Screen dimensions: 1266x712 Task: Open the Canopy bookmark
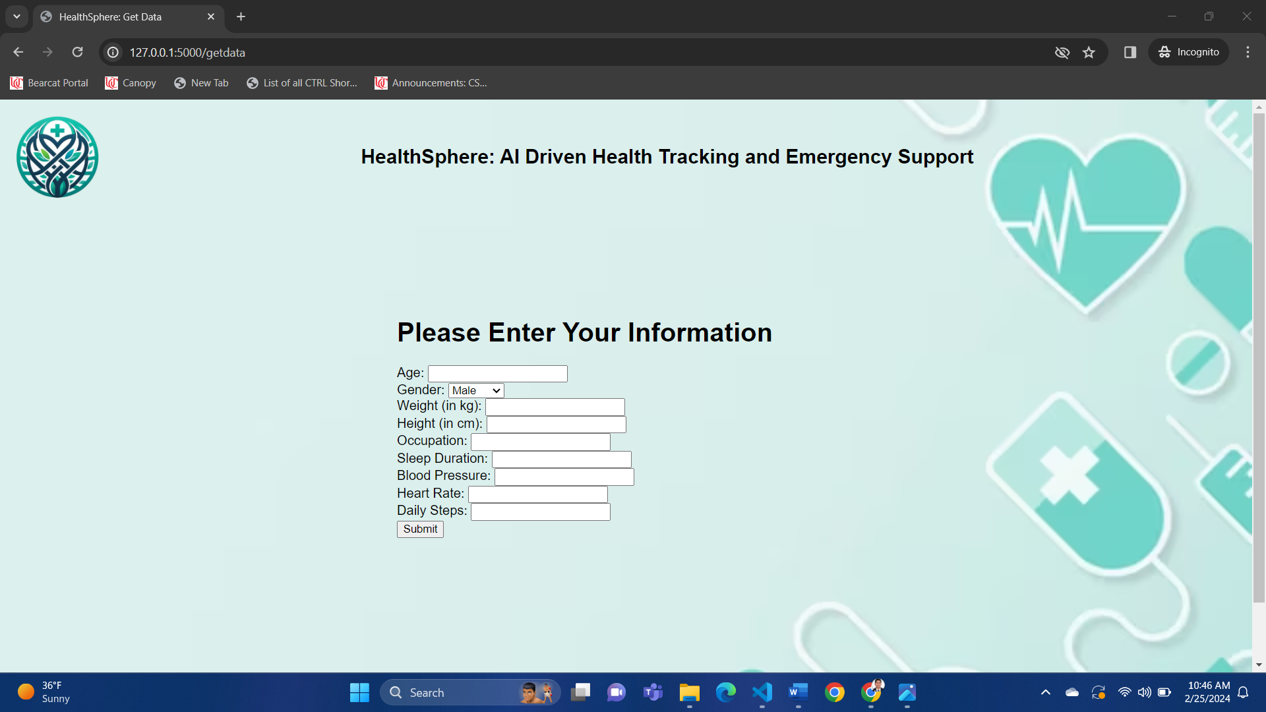point(131,83)
